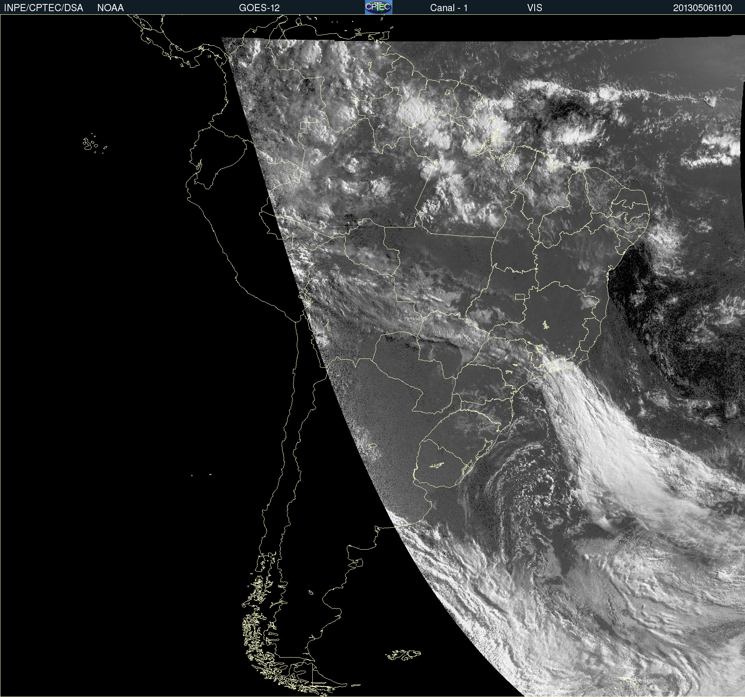The height and width of the screenshot is (697, 745).
Task: Click the VIS channel label
Action: click(x=535, y=8)
